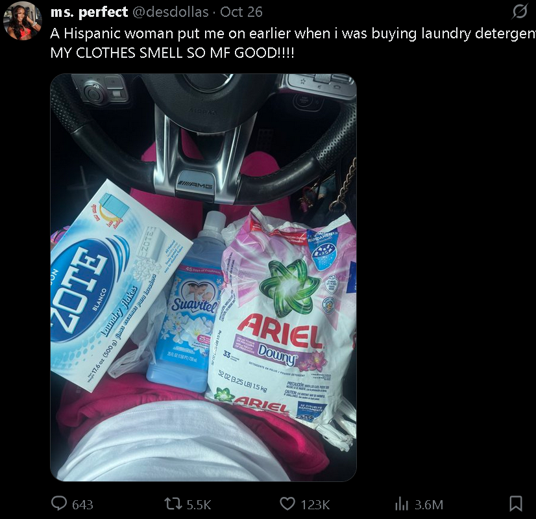Click the 123K likes count

[315, 505]
